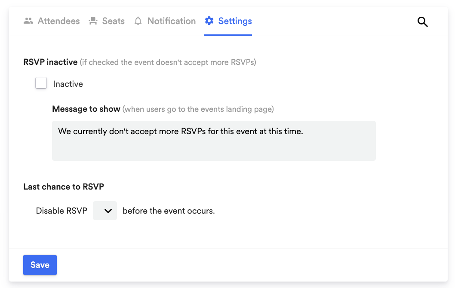Click the people icon beside Attendees
Viewport: 455px width, 288px height.
pyautogui.click(x=28, y=21)
